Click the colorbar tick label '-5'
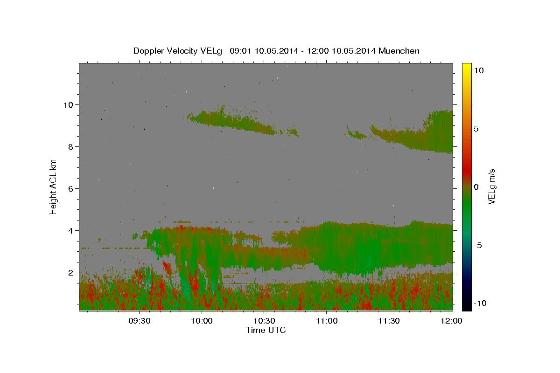The height and width of the screenshot is (373, 560). coord(478,246)
